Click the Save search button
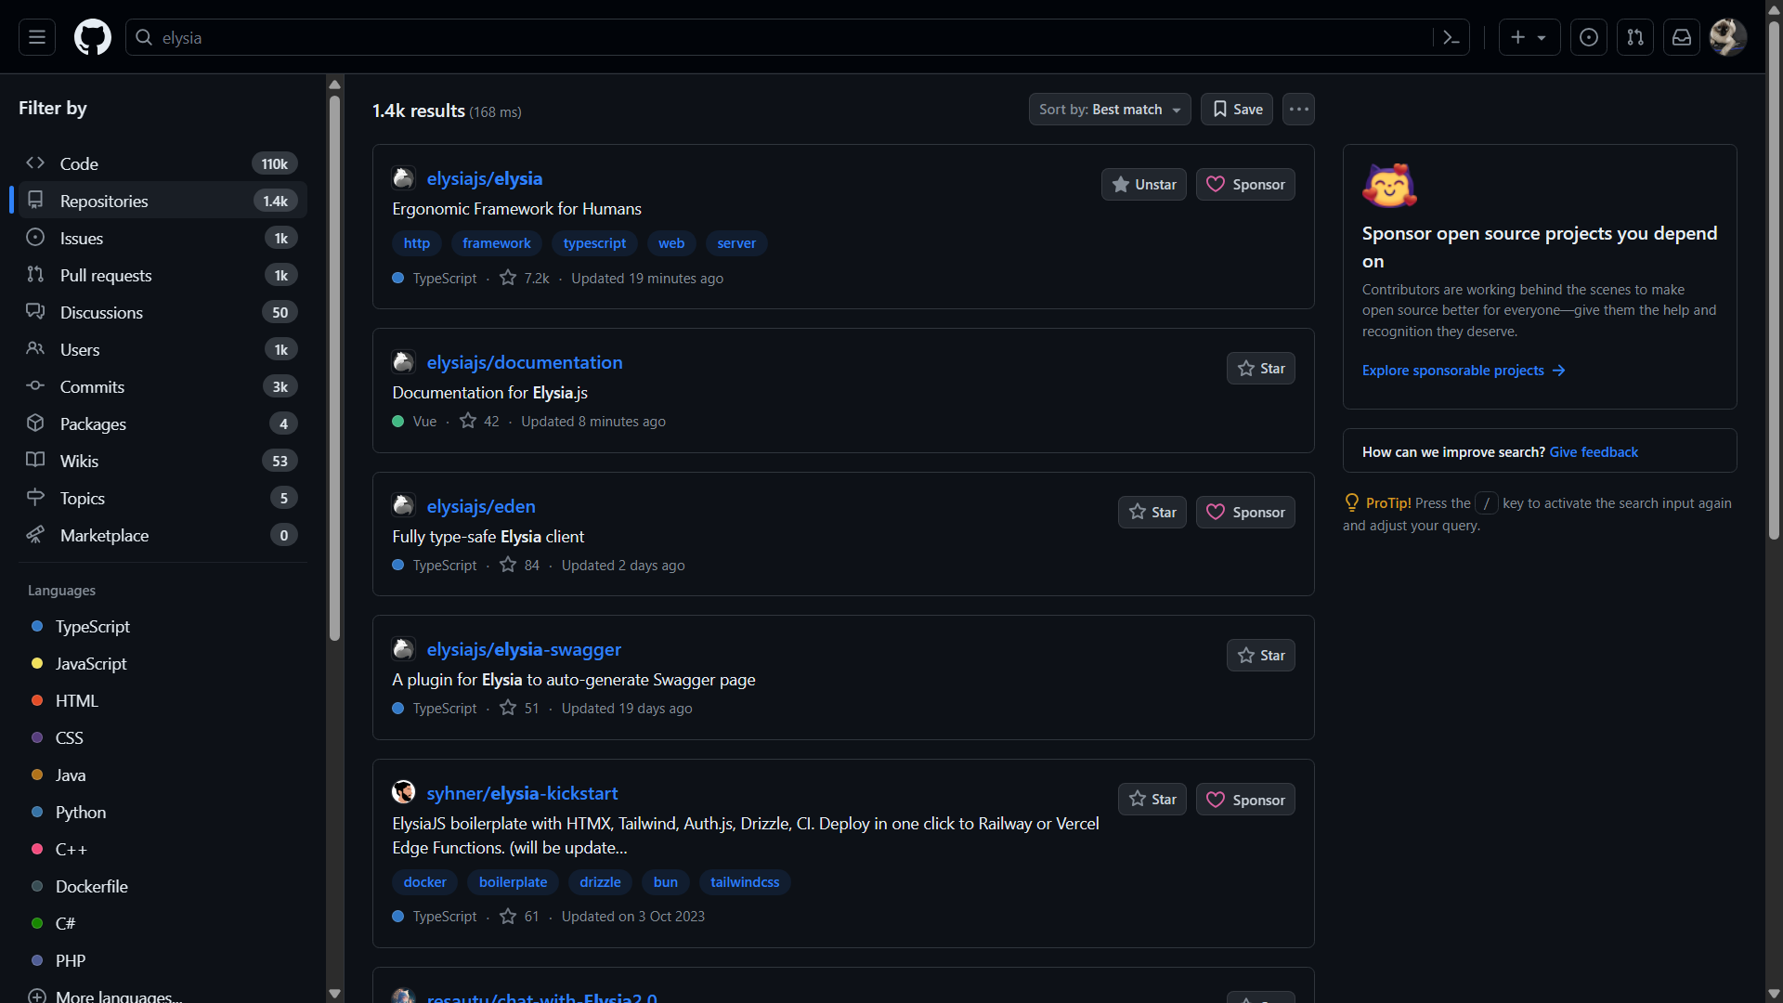 (x=1237, y=110)
